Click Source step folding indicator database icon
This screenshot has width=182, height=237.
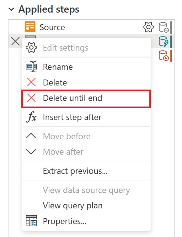pos(164,27)
